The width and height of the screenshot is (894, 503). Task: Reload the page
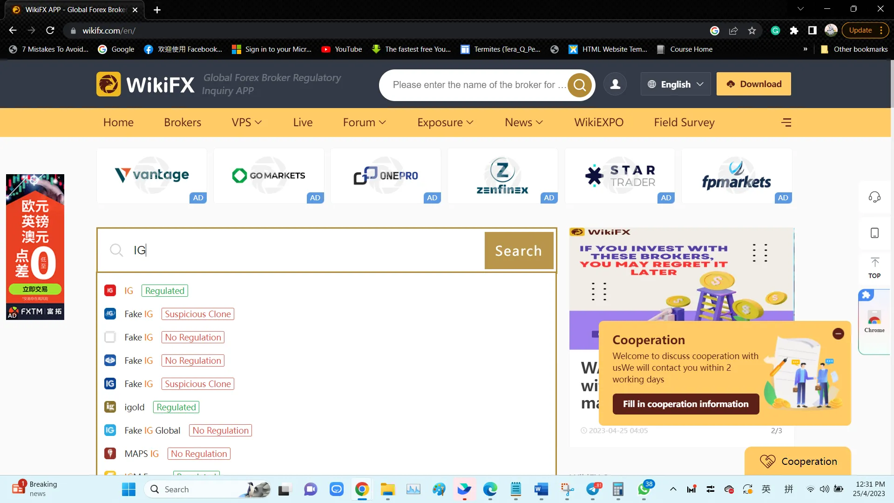[x=50, y=31]
